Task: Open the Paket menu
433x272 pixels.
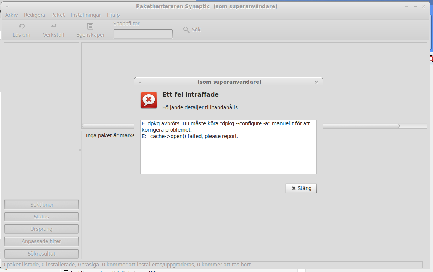Action: 58,15
